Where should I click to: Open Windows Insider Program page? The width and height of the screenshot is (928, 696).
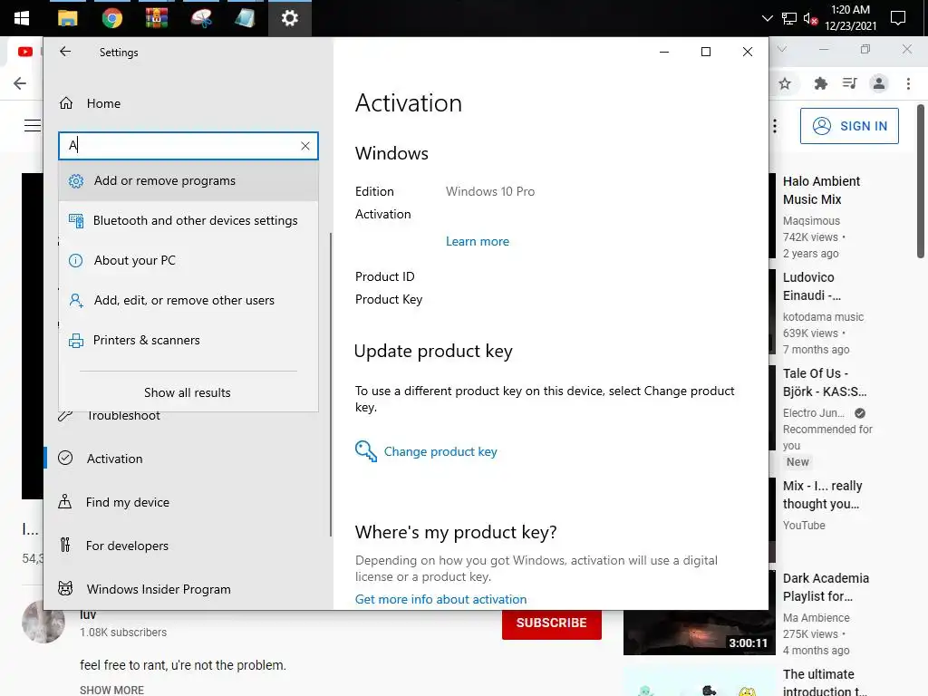[x=188, y=589]
